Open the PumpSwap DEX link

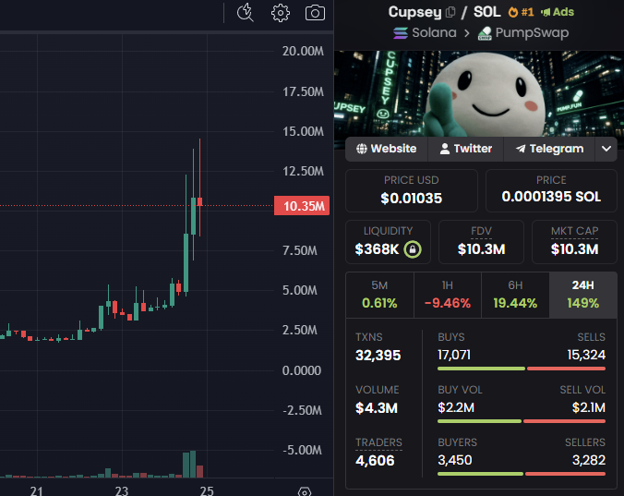(x=523, y=32)
